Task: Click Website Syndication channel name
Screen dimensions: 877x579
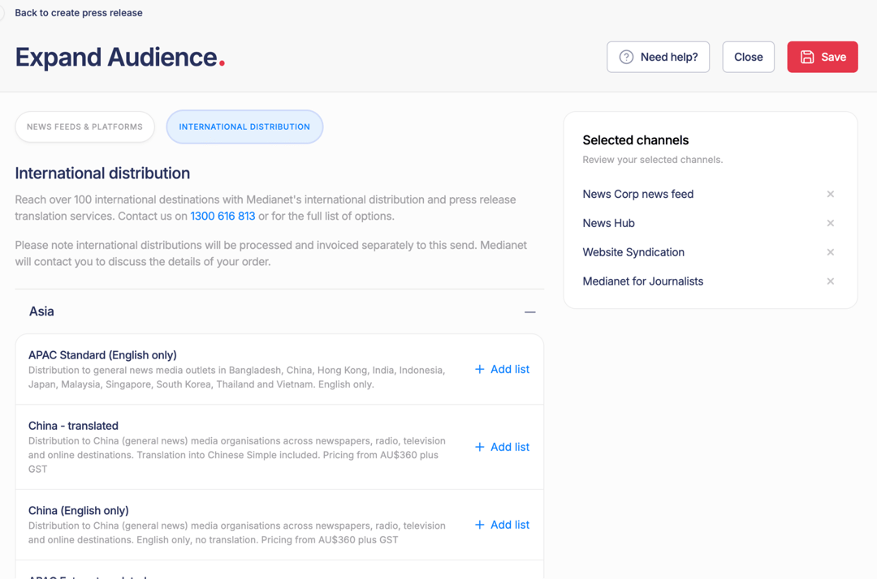Action: pyautogui.click(x=633, y=252)
